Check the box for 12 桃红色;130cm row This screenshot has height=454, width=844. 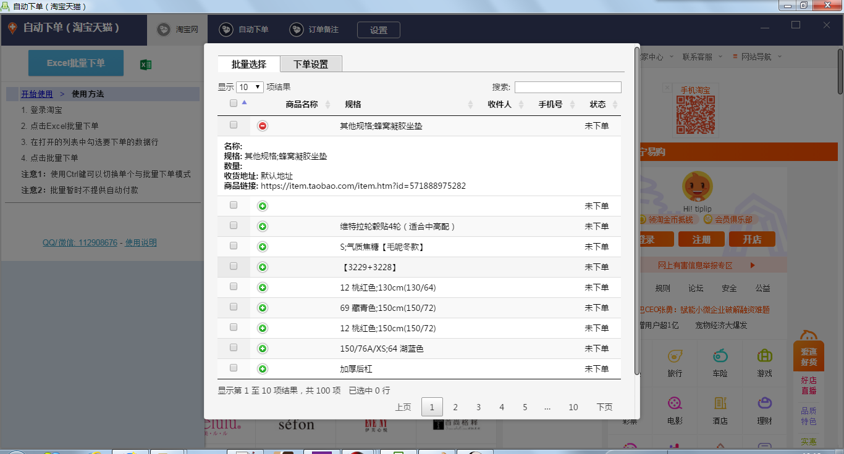(234, 286)
